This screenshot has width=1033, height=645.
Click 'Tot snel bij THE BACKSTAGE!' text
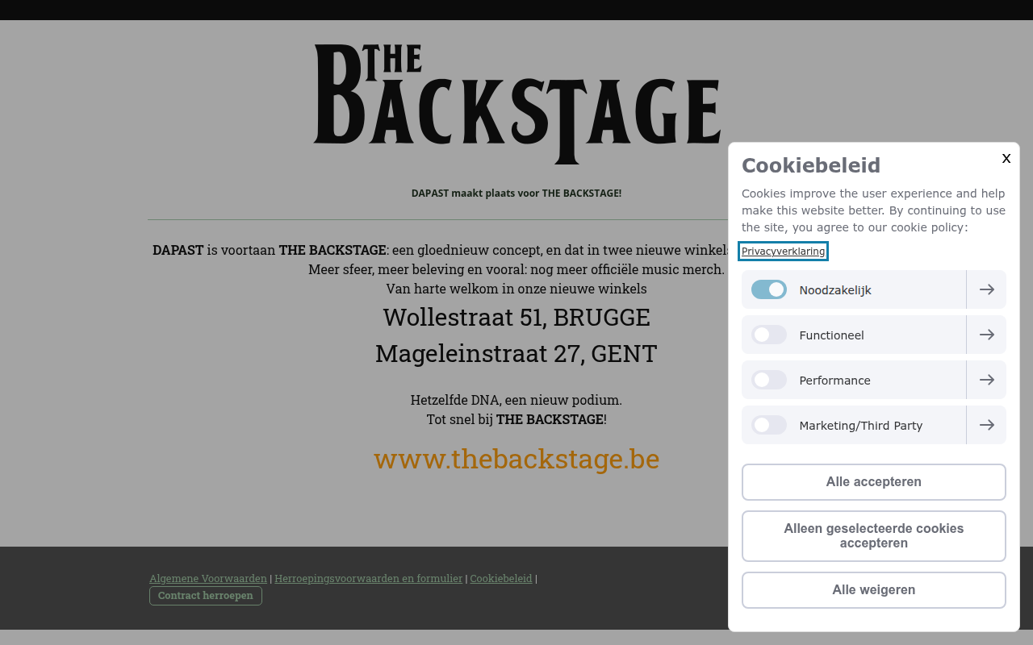click(516, 419)
